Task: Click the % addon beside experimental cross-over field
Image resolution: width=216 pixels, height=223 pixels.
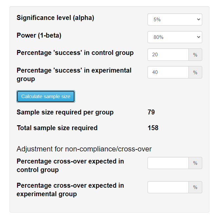Action: coord(195,187)
